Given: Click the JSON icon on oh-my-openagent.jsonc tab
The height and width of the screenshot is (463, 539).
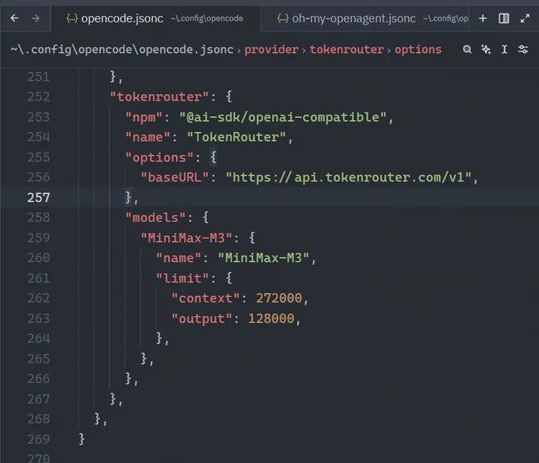Looking at the screenshot, I should pyautogui.click(x=282, y=18).
